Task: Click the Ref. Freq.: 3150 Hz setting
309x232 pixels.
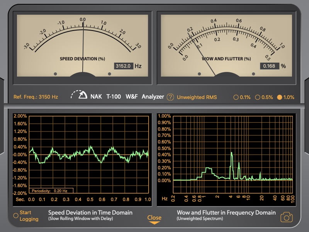Action: [x=36, y=97]
